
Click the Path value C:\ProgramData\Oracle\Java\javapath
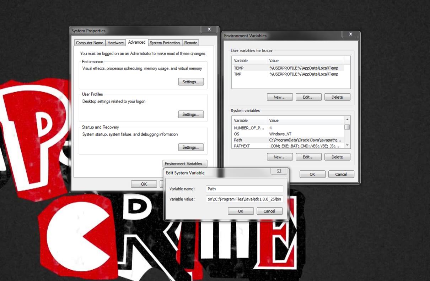click(305, 140)
